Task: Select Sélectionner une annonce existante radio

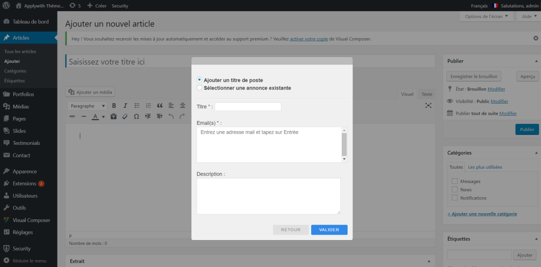Action: pyautogui.click(x=199, y=88)
